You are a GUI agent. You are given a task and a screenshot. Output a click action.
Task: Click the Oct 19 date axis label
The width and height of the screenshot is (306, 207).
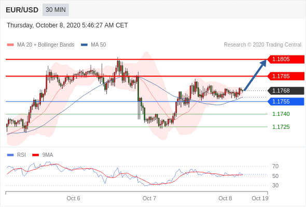click(x=260, y=198)
